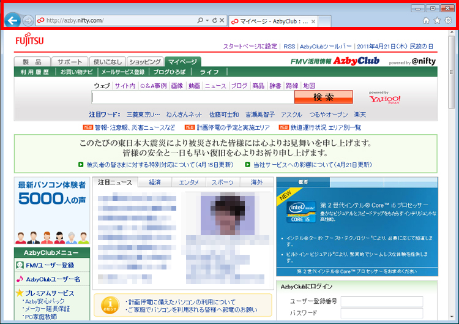Open Azby安心パック link

coord(45,301)
